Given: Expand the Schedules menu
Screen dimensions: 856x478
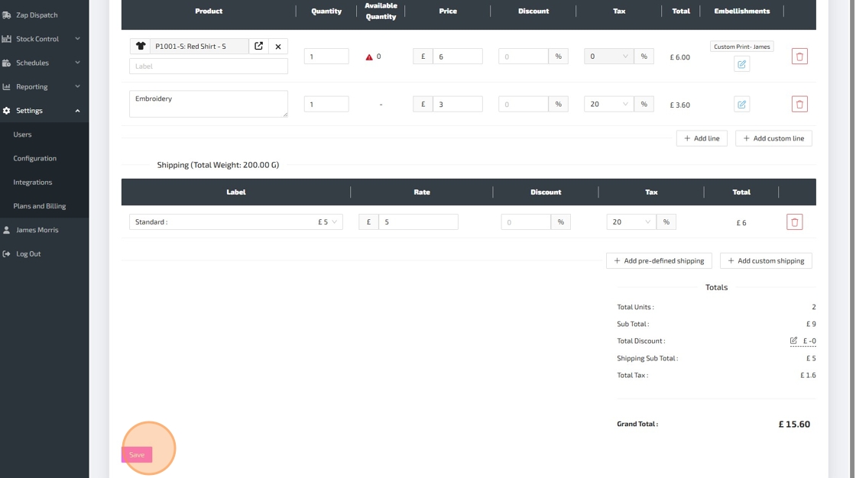Looking at the screenshot, I should pyautogui.click(x=77, y=63).
